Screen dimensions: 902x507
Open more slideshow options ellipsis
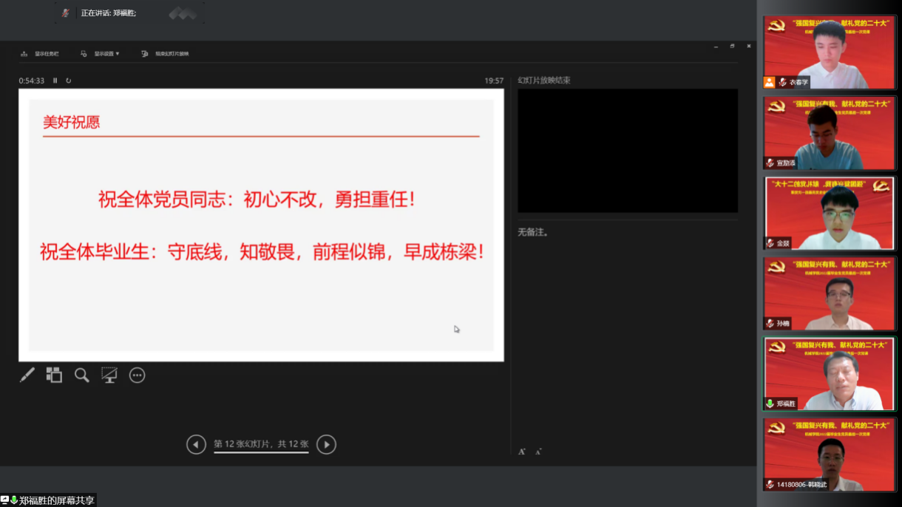[x=137, y=375]
